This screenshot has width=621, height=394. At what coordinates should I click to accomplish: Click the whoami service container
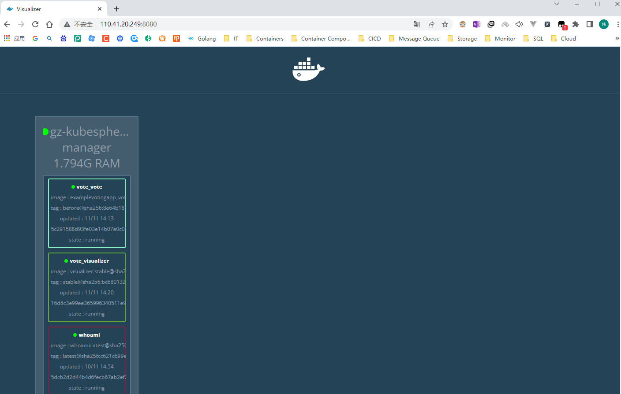(87, 361)
